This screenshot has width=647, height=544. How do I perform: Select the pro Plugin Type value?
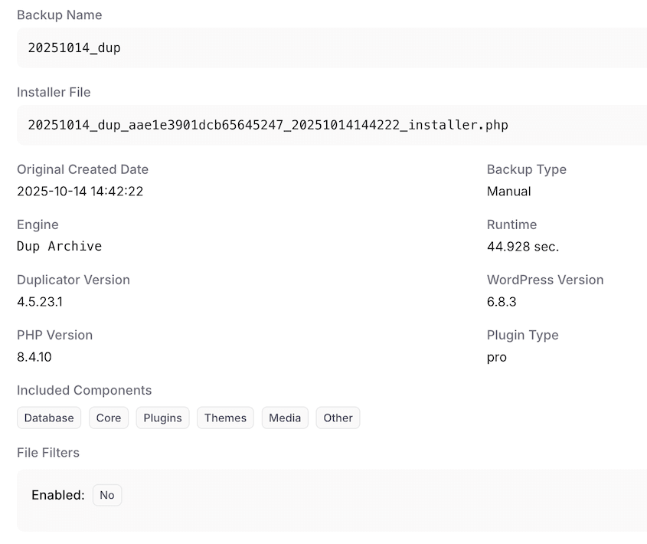pyautogui.click(x=496, y=357)
